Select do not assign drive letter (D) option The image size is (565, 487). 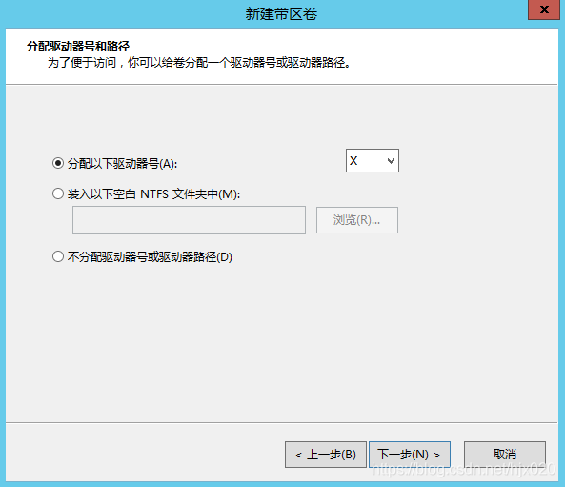(x=58, y=256)
